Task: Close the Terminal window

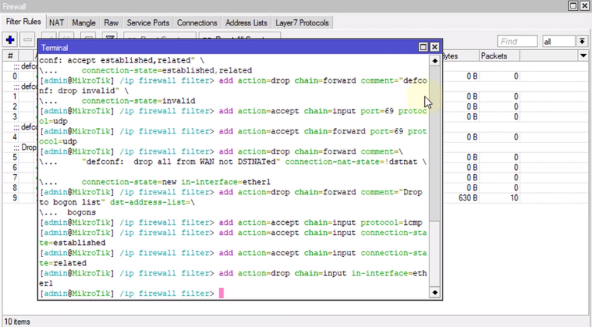Action: click(x=435, y=47)
